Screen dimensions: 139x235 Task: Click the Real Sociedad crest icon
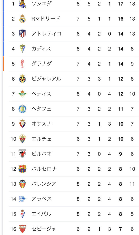(23, 4)
